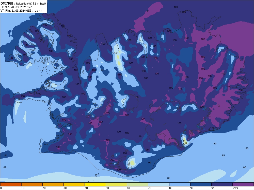Screen dimensions: 254x190
Task: Click the 80–90 light blue legend swatch
Action: (x=180, y=184)
